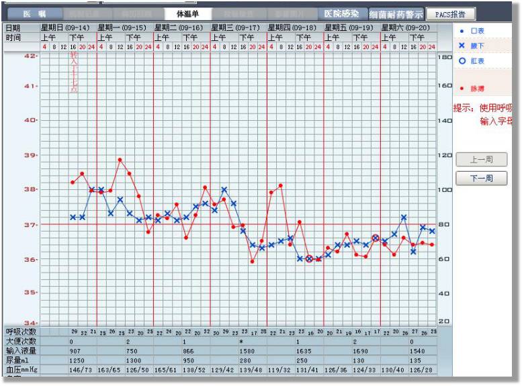Screen dimensions: 522x386
Task: Click the highest blue X marker on Wednesday
Action: tap(224, 190)
